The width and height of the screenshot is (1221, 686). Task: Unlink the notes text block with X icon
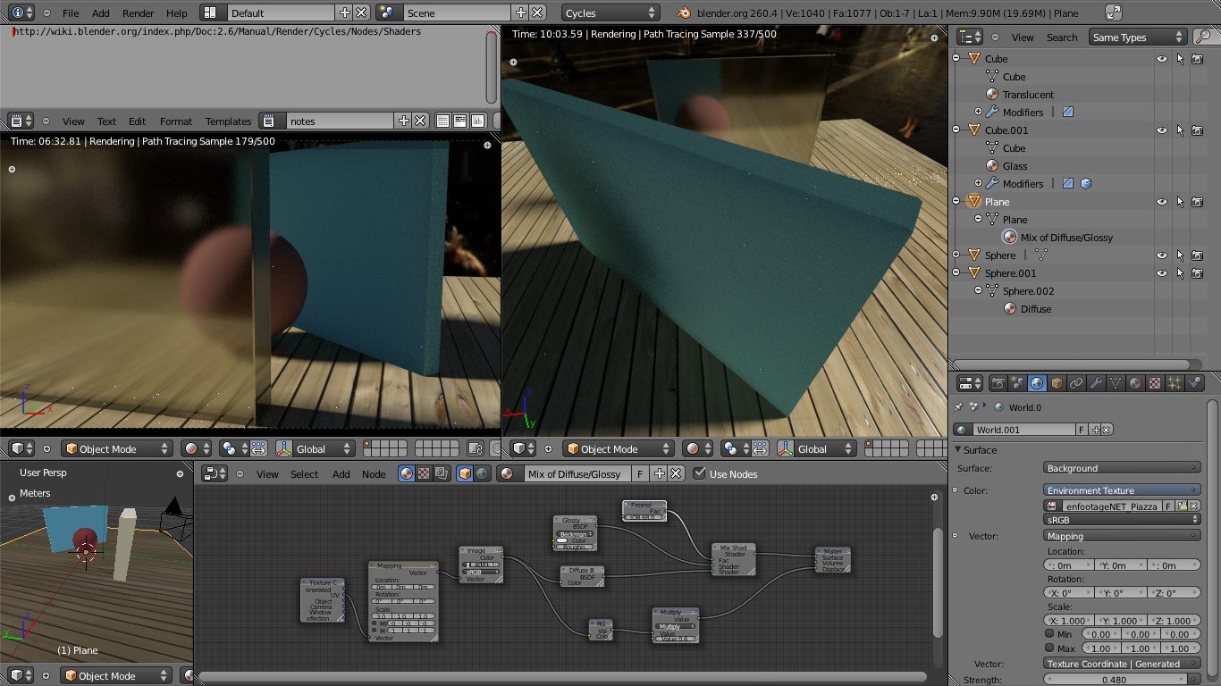click(420, 121)
